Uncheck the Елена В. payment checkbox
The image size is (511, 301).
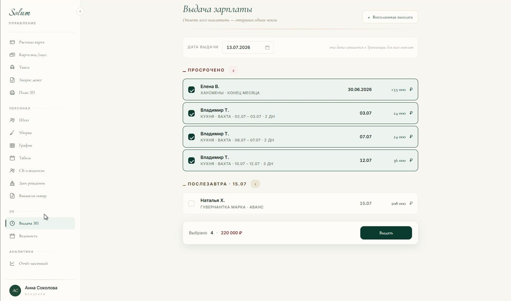[x=191, y=90]
